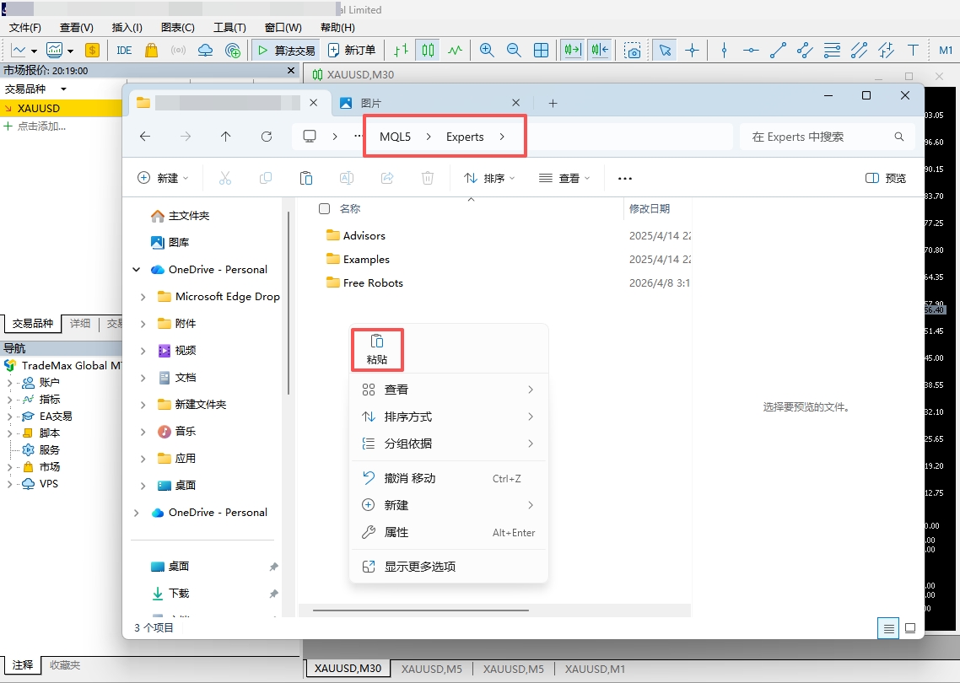Check the select-all checkbox beside 名称

pyautogui.click(x=325, y=209)
